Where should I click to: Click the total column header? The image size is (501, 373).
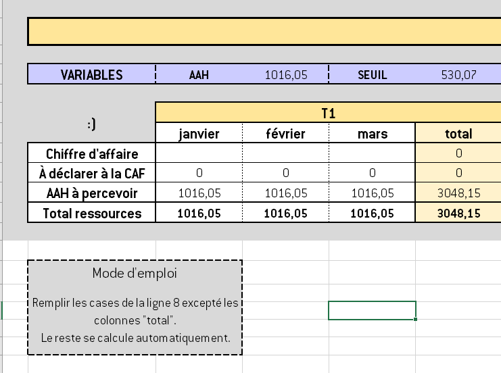click(458, 133)
